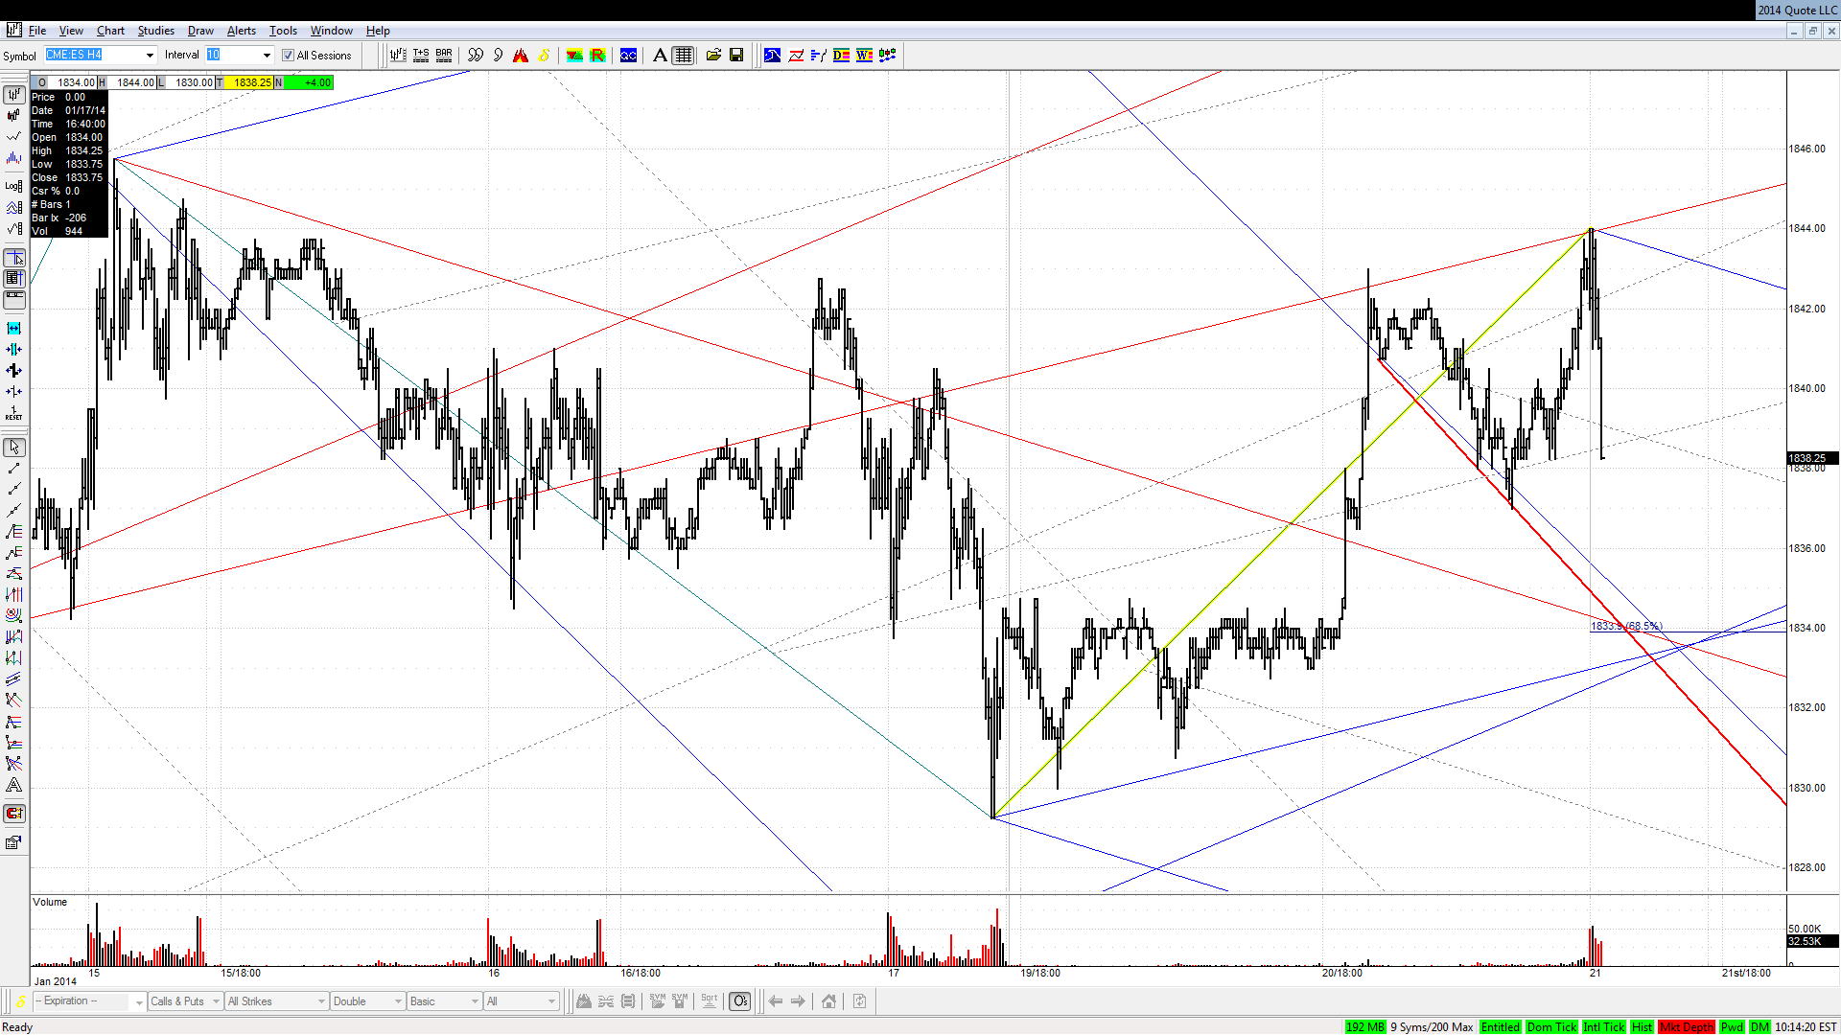Screen dimensions: 1841x1035
Task: Open the File menu
Action: (x=37, y=31)
